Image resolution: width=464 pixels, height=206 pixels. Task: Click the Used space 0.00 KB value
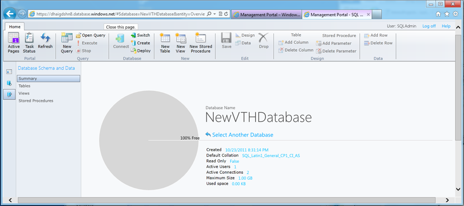point(238,184)
